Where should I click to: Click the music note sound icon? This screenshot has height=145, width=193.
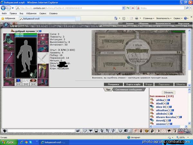(x=113, y=131)
